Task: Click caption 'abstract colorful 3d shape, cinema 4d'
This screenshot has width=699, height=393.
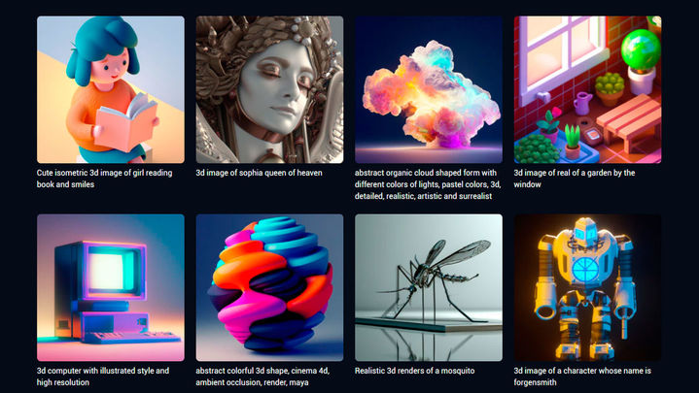Action: (x=262, y=377)
